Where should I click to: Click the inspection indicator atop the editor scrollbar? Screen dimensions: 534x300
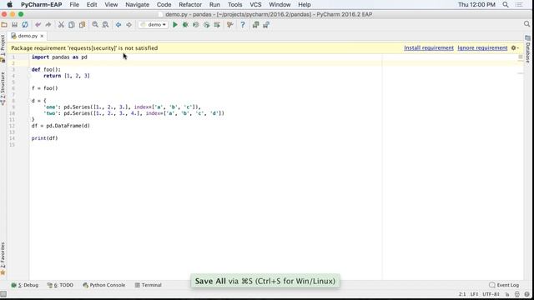tap(521, 57)
